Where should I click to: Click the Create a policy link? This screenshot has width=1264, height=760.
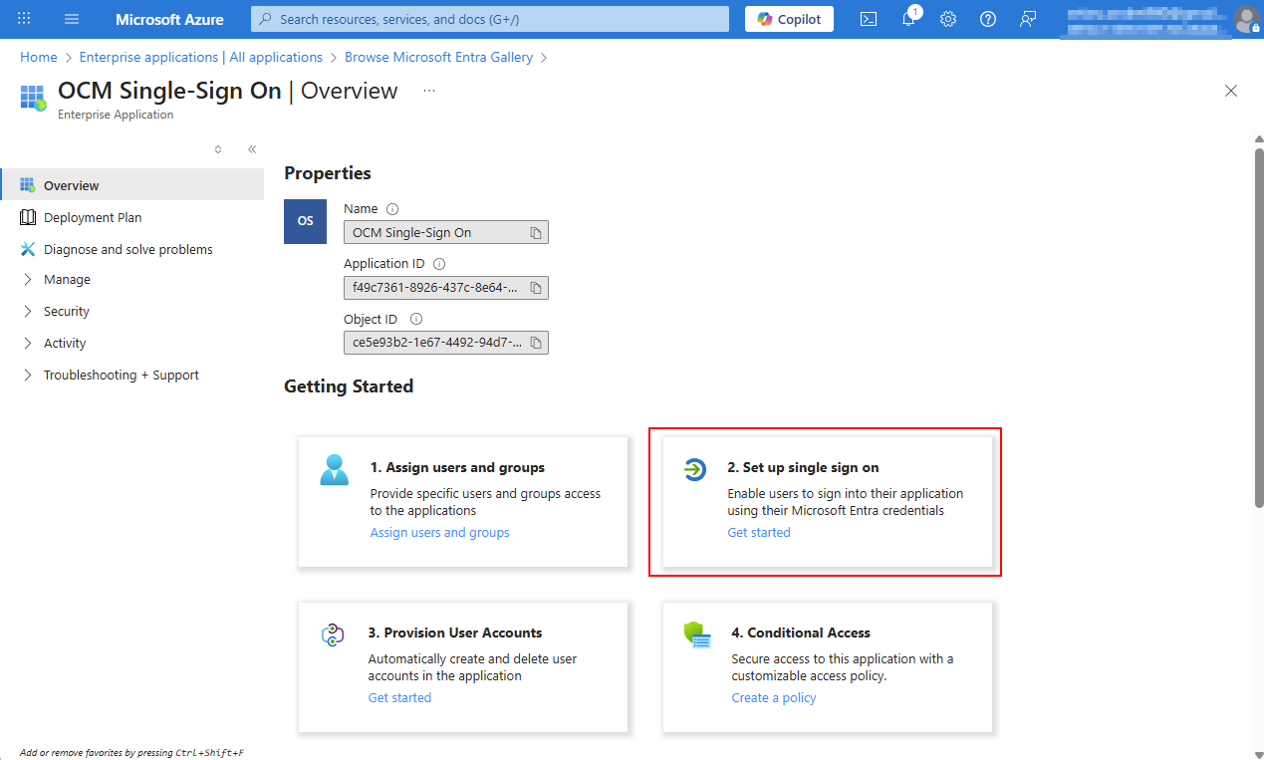[774, 698]
